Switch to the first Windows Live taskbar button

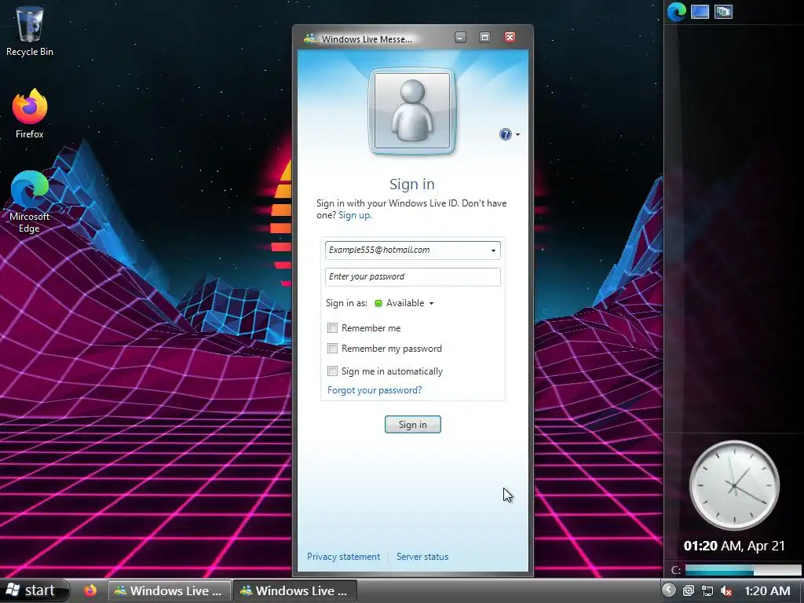point(170,590)
